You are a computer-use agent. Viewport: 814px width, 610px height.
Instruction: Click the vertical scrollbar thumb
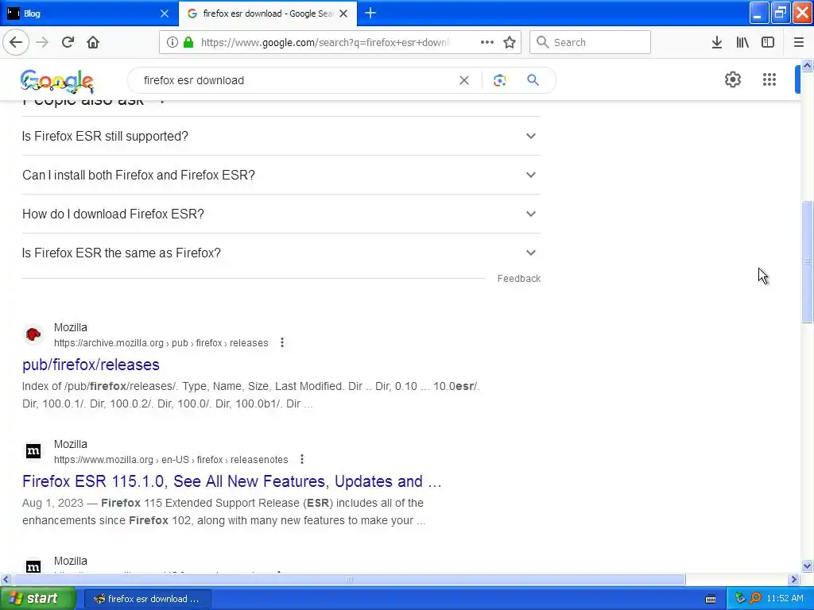(x=807, y=261)
